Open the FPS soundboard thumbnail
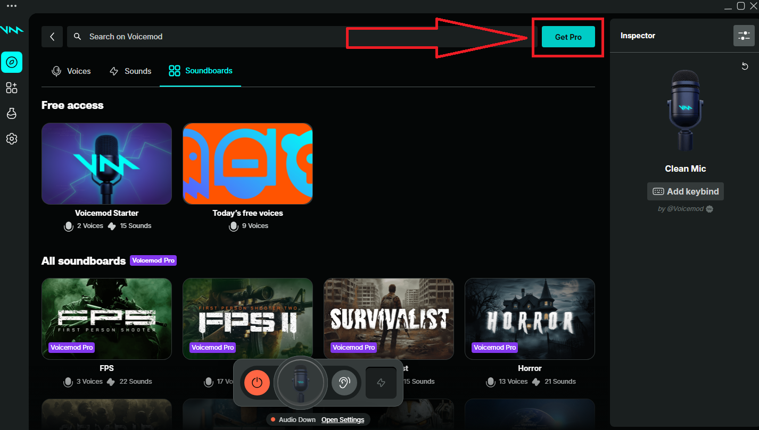Screen dimensions: 759x430 106,319
